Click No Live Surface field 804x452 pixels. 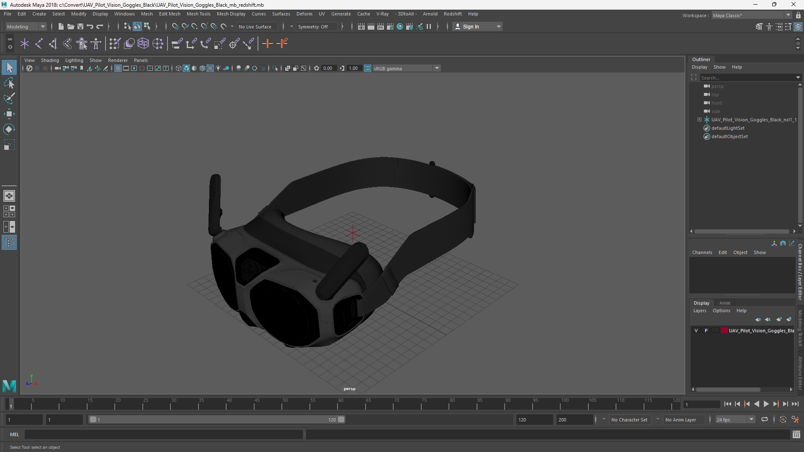coord(256,26)
